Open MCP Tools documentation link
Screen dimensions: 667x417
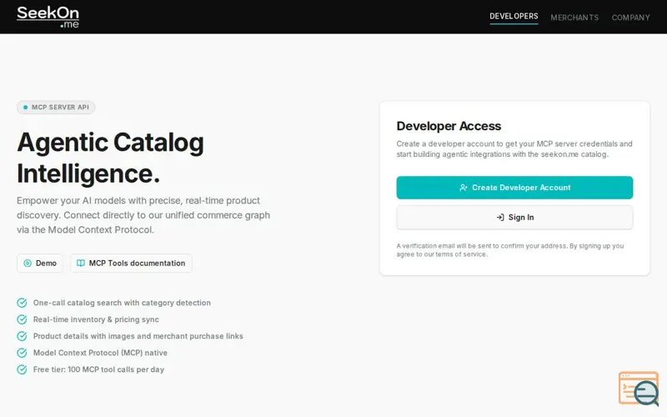(x=131, y=264)
